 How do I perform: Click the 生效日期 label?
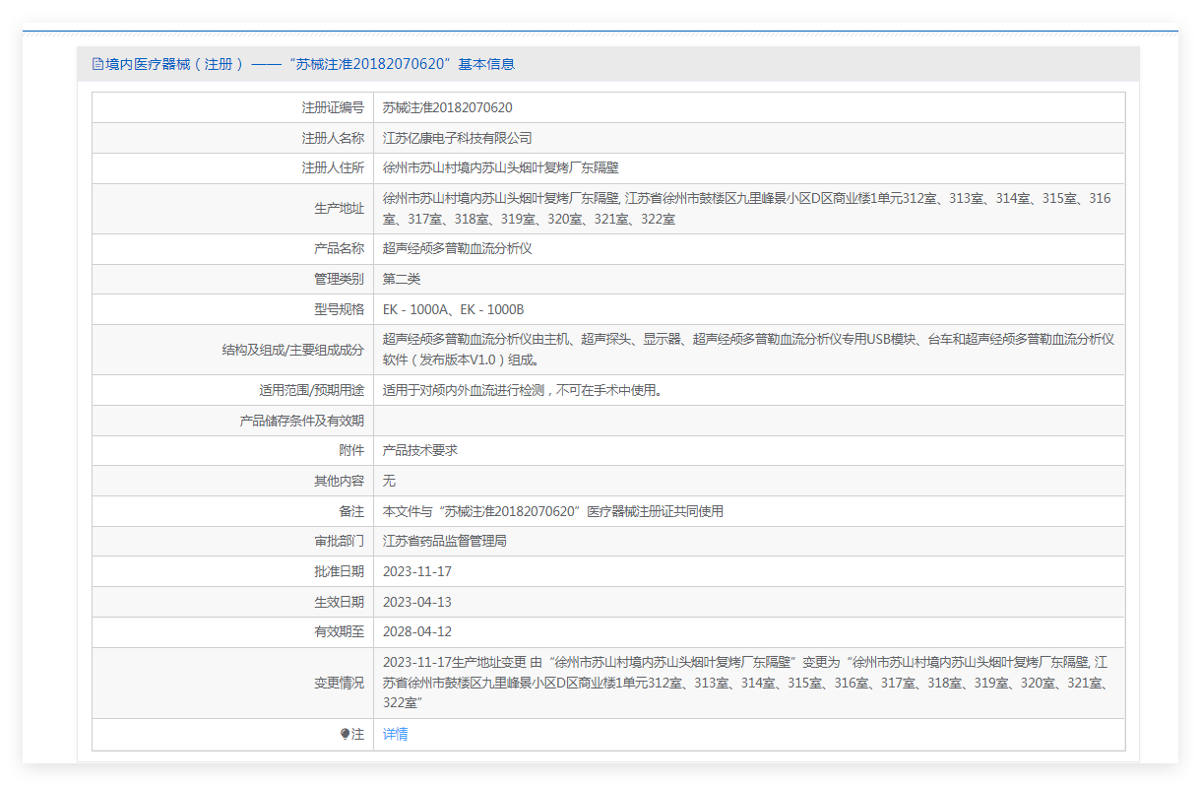coord(339,602)
